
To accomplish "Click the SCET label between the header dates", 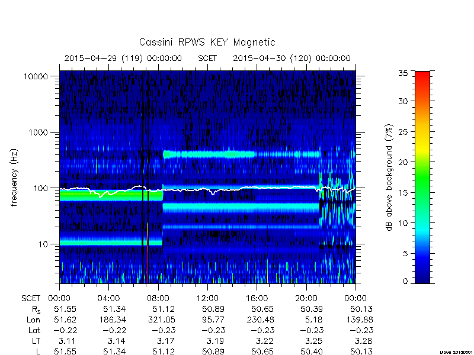I will (x=207, y=58).
